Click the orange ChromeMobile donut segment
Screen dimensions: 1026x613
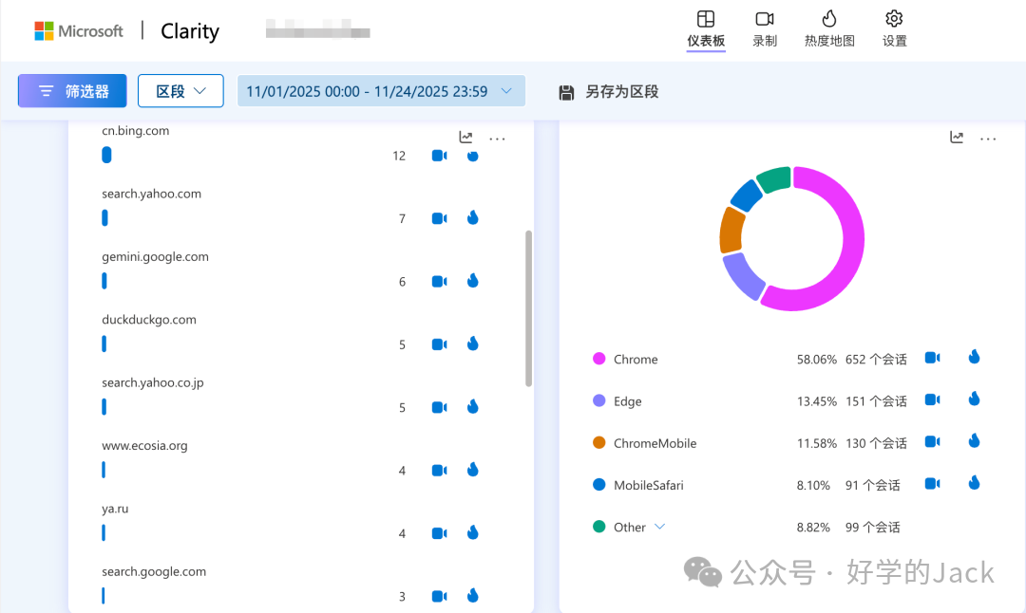coord(732,230)
